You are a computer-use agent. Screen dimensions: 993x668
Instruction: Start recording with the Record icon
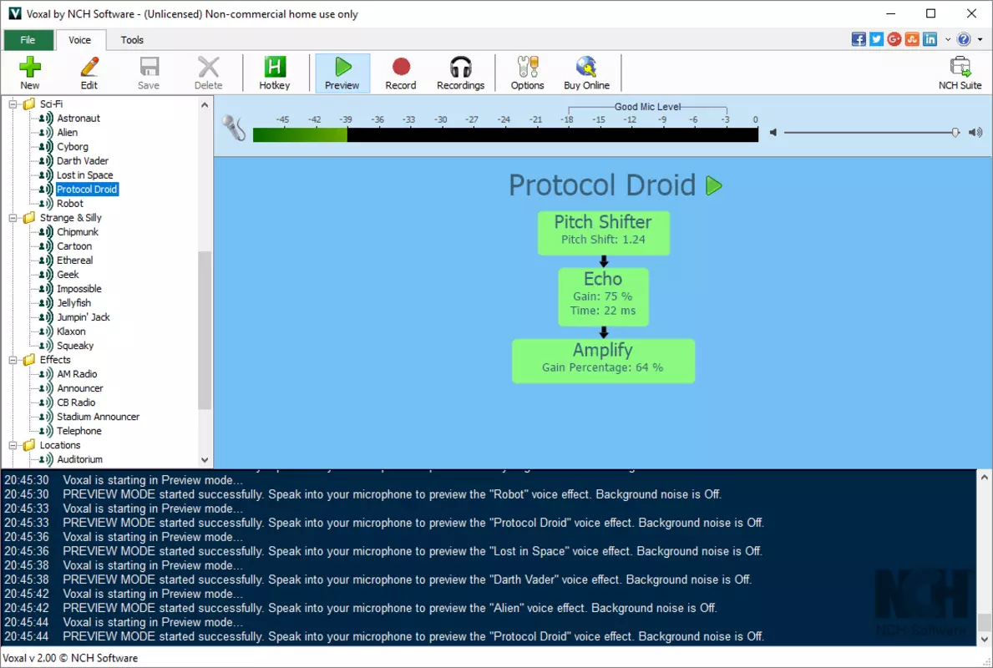[401, 67]
